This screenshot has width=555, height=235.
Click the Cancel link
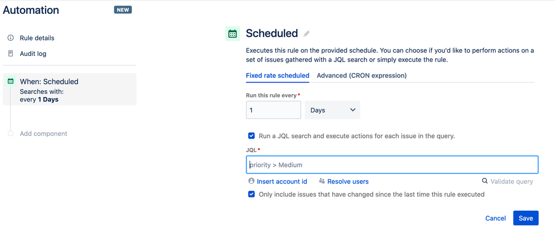tap(496, 218)
